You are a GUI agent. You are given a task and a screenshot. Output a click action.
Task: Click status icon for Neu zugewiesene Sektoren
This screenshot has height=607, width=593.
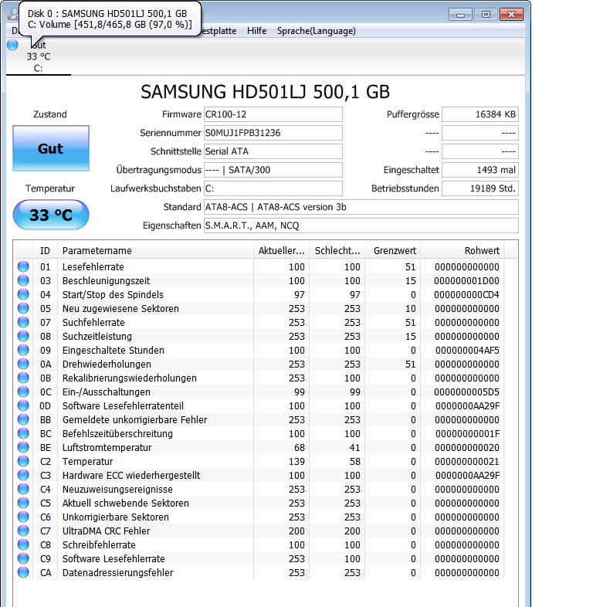[x=23, y=309]
